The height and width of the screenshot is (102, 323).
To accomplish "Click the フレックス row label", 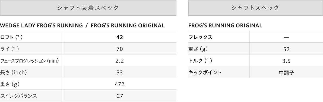I will click(x=200, y=37).
